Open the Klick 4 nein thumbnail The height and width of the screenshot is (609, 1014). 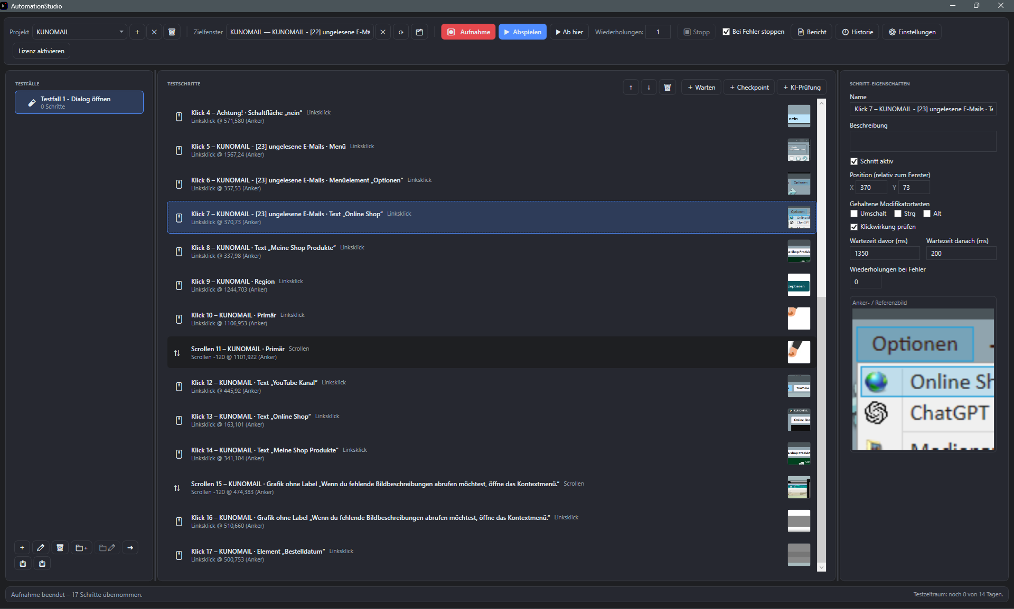pos(799,116)
